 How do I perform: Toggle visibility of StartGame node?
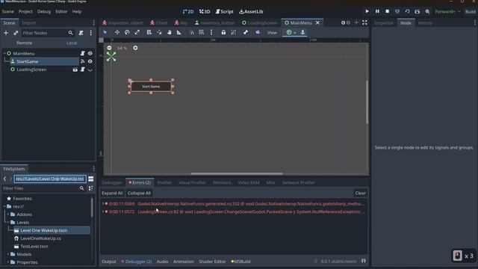90,61
